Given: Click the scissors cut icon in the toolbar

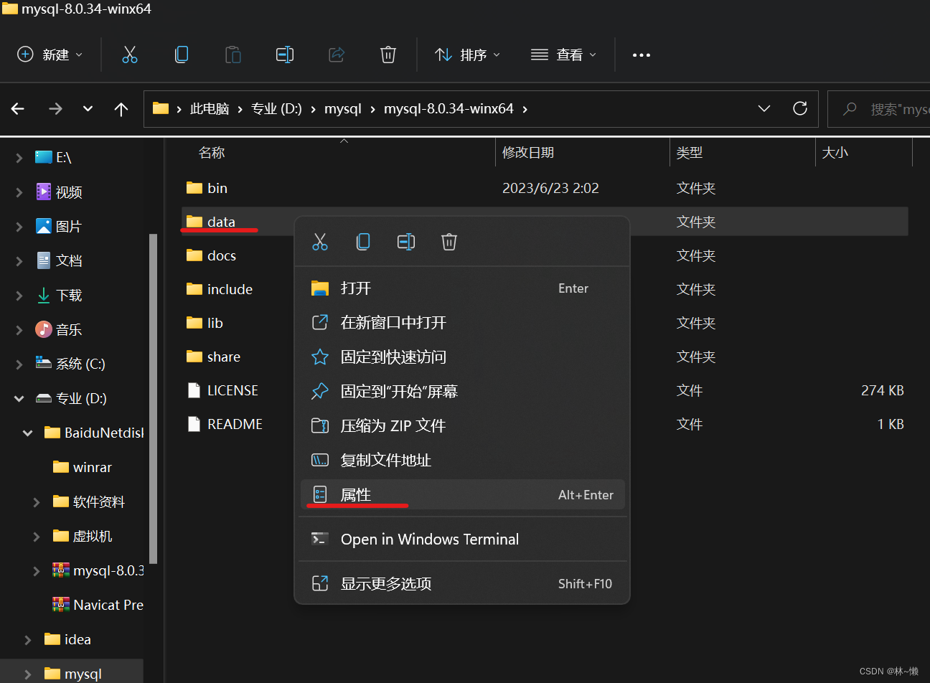Looking at the screenshot, I should click(x=130, y=55).
